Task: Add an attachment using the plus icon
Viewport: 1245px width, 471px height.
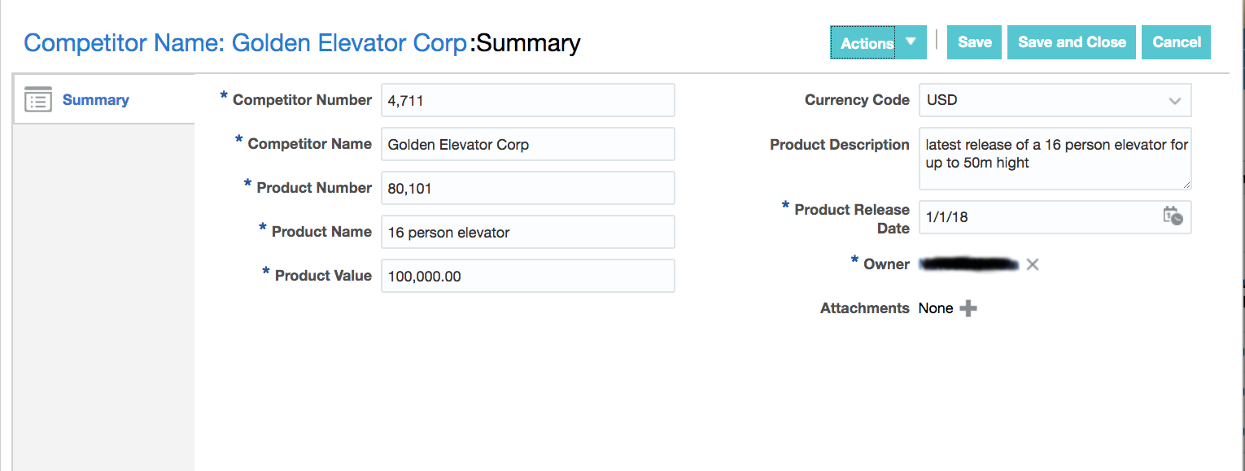Action: pos(968,308)
